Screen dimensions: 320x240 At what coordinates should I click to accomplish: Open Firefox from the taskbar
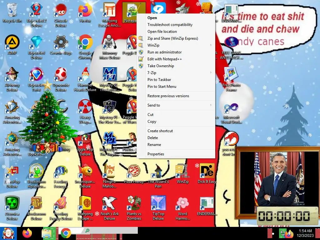pos(27,233)
